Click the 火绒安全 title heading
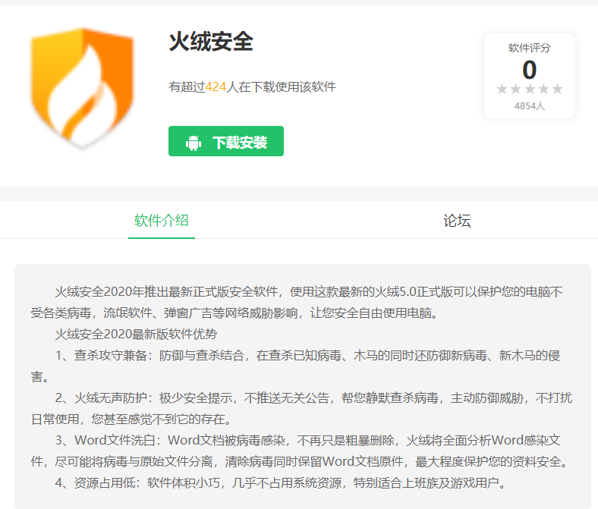This screenshot has height=509, width=598. tap(211, 41)
